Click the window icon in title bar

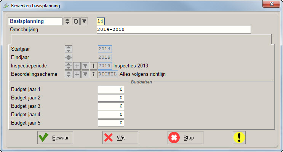6,6
